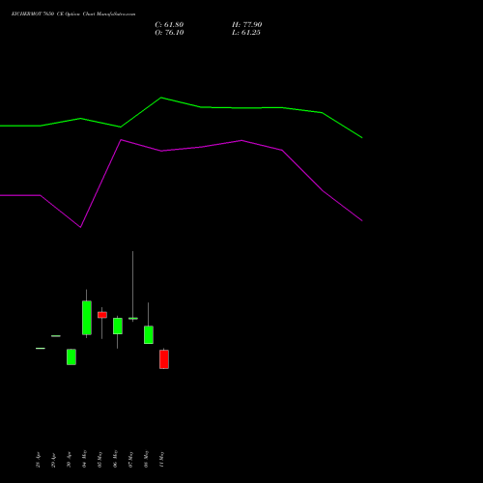Click the chart title text at top left

coord(73,14)
